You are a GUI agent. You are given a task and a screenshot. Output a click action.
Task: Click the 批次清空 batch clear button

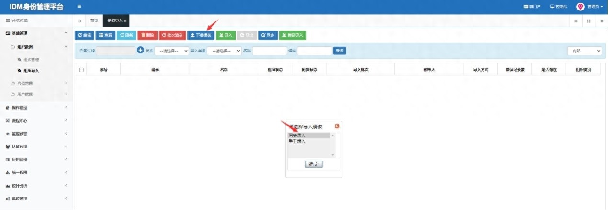coord(172,35)
